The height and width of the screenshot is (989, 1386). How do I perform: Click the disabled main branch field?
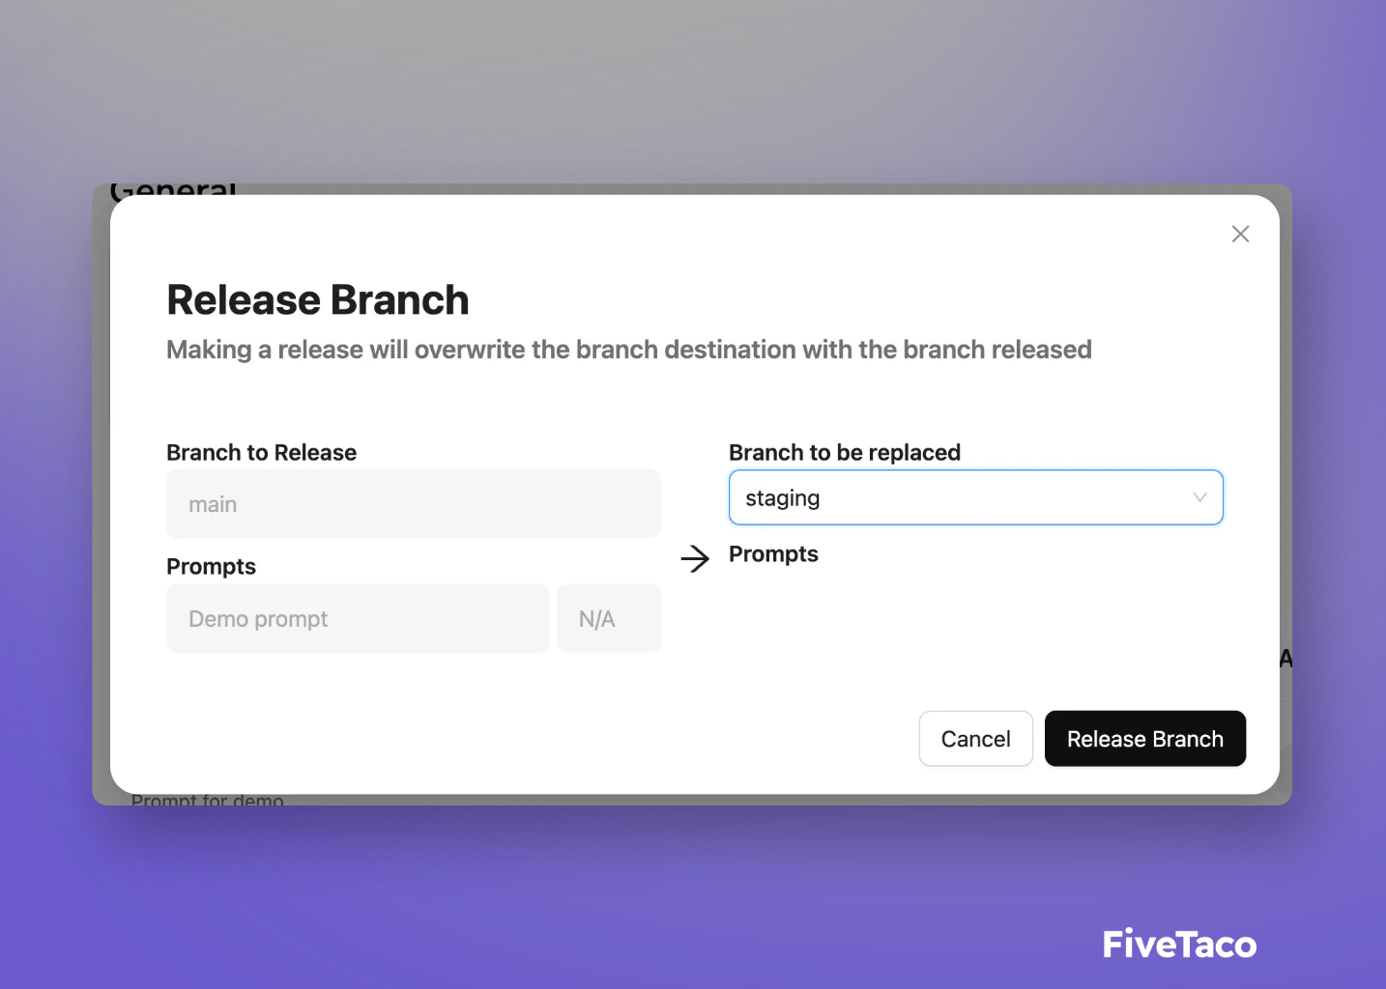tap(414, 504)
